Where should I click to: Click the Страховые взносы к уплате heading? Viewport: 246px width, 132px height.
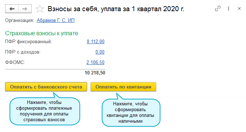click(41, 33)
